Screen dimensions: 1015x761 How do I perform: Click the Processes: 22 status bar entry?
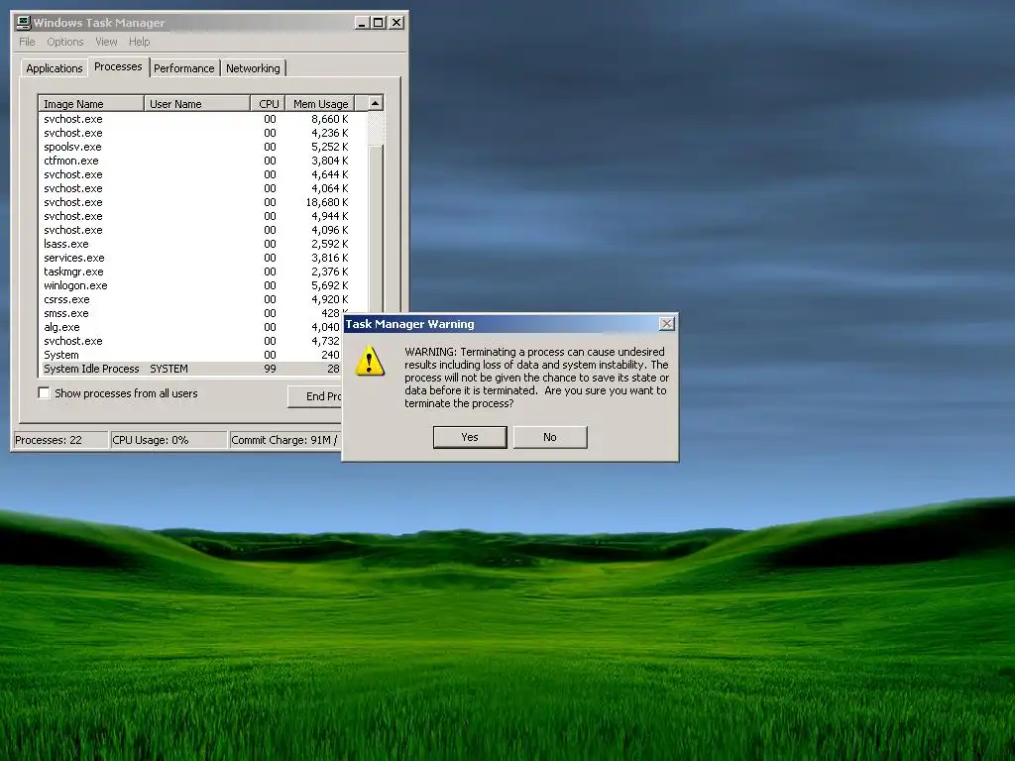[x=60, y=440]
